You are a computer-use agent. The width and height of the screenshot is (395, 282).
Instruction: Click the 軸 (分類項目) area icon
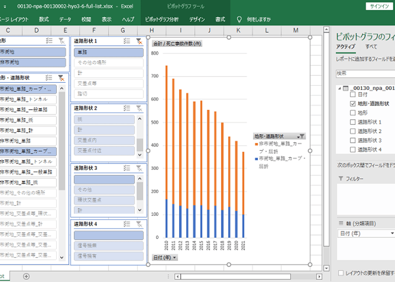pyautogui.click(x=341, y=223)
